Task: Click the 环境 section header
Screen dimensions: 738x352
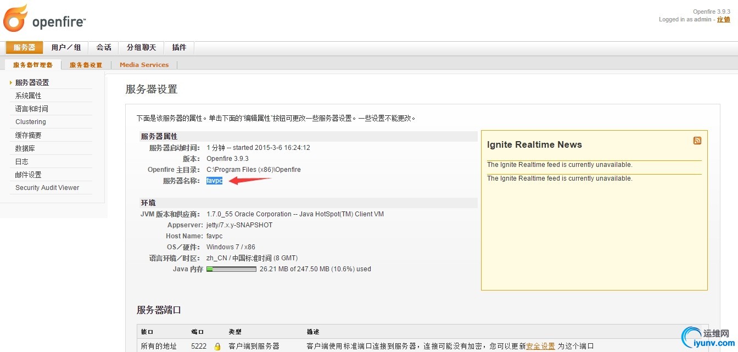Action: point(148,203)
